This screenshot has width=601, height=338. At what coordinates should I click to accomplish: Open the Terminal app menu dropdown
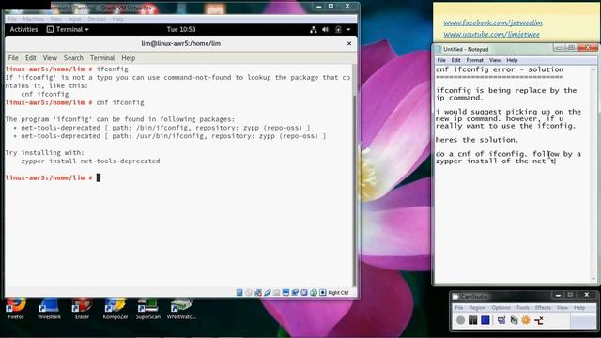tap(68, 29)
